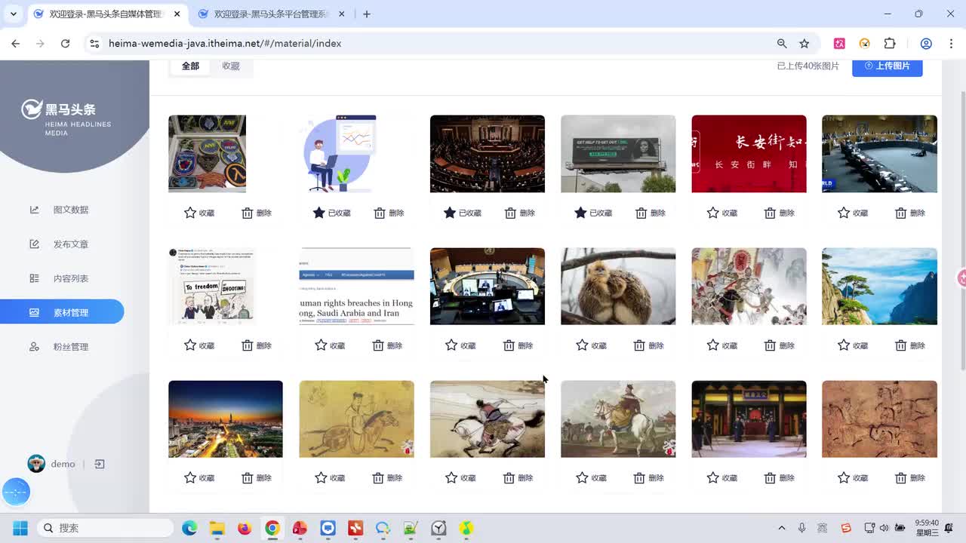Delete the man-at-desk illustration

[389, 213]
